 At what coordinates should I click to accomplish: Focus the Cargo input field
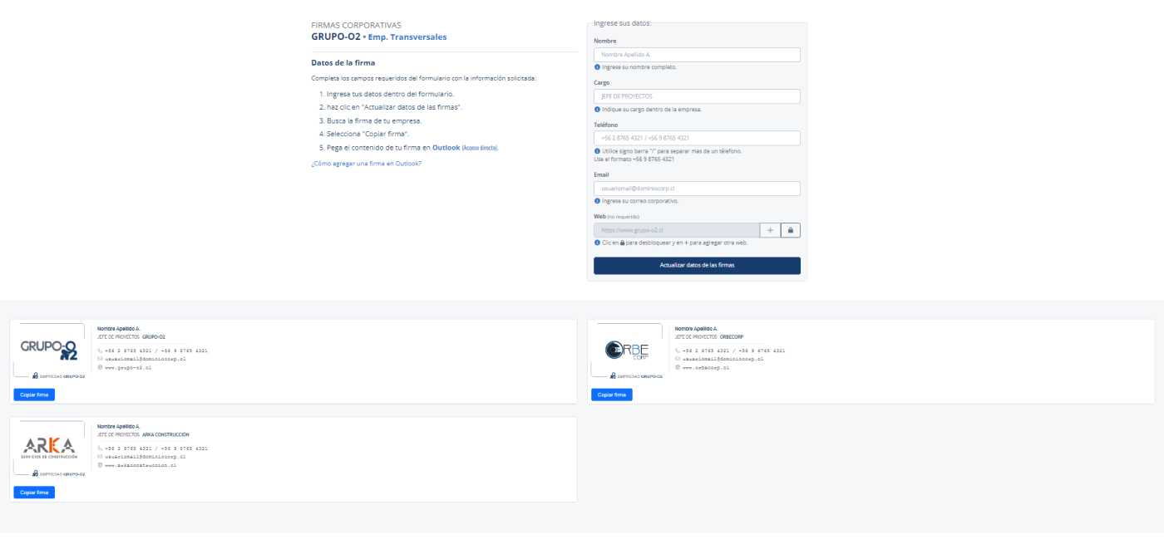click(x=697, y=96)
